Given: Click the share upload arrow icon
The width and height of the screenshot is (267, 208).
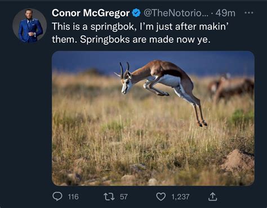Looking at the screenshot, I should [212, 197].
